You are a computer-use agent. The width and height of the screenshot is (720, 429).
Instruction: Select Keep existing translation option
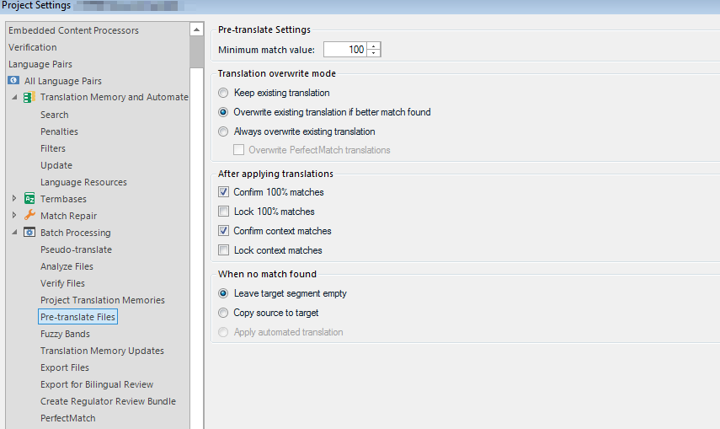click(223, 93)
